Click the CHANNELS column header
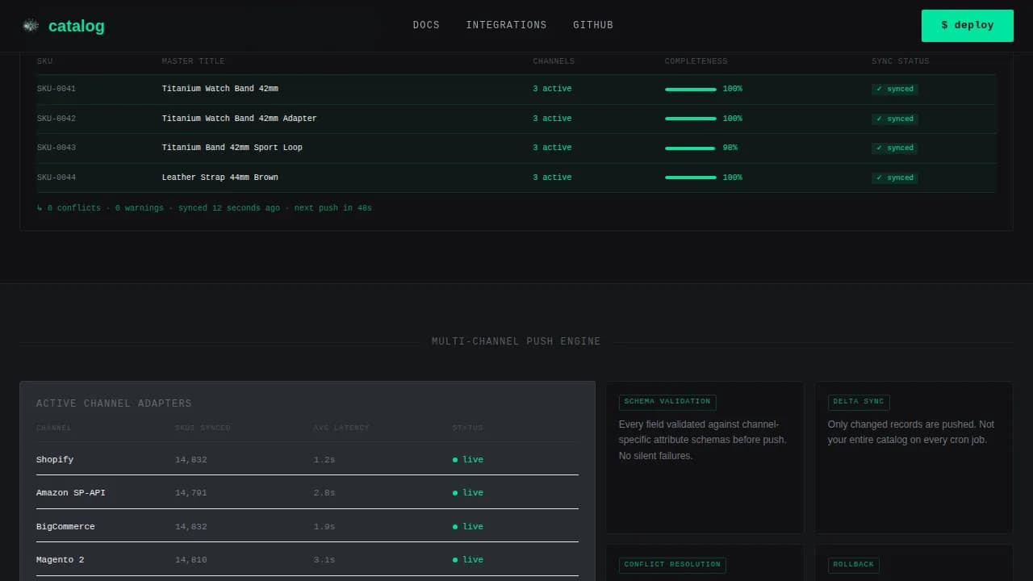Screen dimensions: 1033x581 pyautogui.click(x=554, y=61)
